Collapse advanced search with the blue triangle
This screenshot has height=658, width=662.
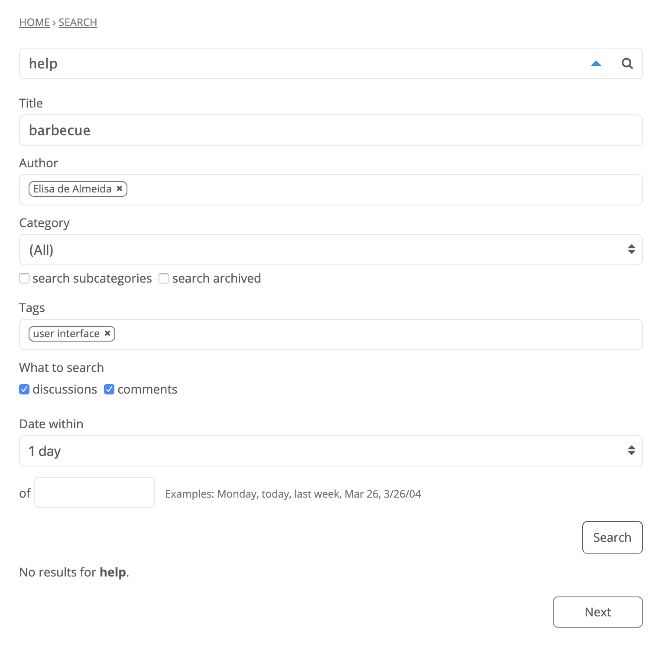pyautogui.click(x=597, y=63)
